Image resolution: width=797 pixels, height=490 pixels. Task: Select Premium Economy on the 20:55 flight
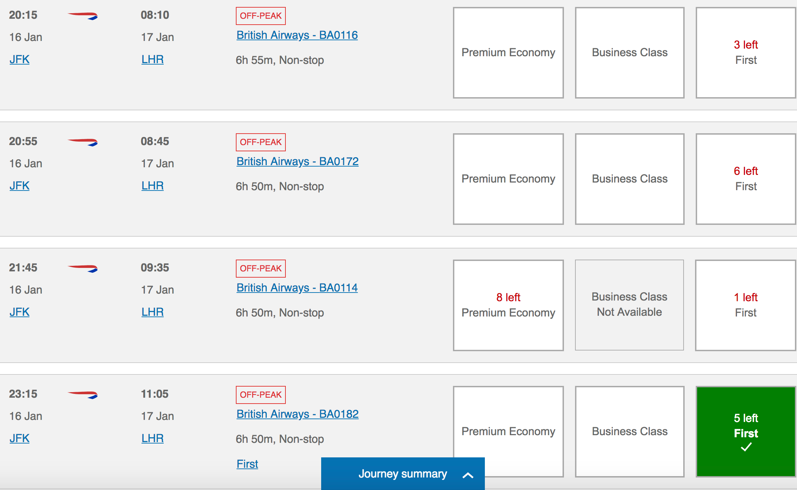[x=508, y=179]
